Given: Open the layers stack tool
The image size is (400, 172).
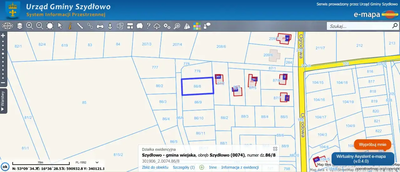Looking at the screenshot, I should (x=20, y=26).
